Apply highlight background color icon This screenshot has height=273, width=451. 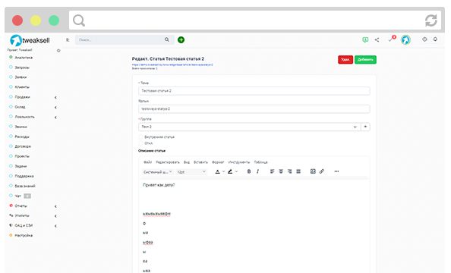230,171
